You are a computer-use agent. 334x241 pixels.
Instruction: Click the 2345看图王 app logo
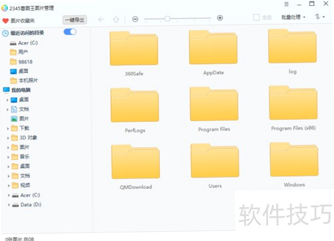[5, 8]
